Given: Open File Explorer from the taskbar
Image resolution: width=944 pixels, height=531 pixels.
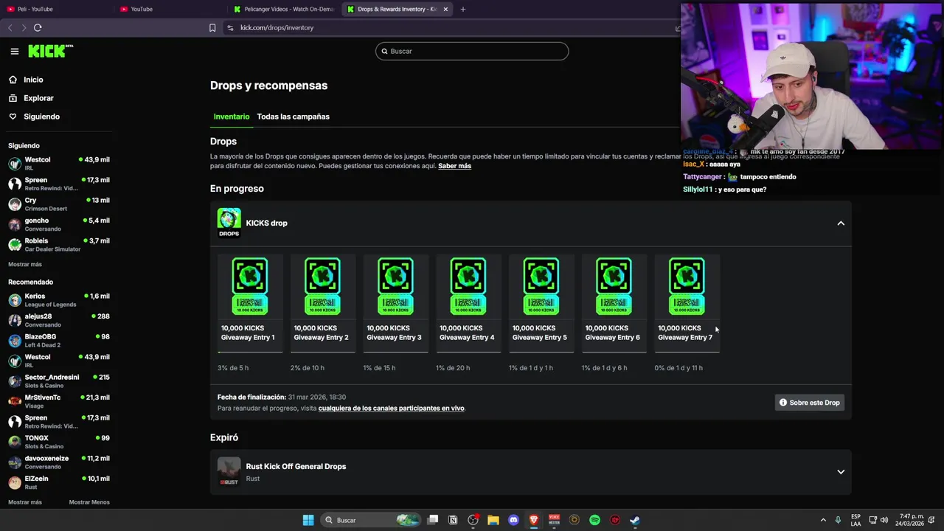Looking at the screenshot, I should coord(493,520).
